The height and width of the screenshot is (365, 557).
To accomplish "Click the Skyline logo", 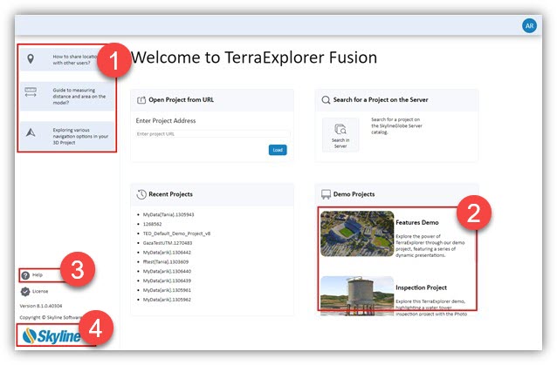I will point(52,336).
